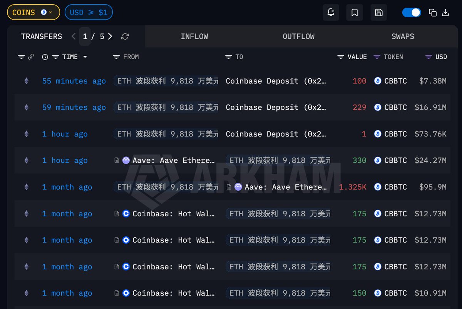The image size is (462, 309).
Task: Click the value 150 cell
Action: (x=360, y=293)
